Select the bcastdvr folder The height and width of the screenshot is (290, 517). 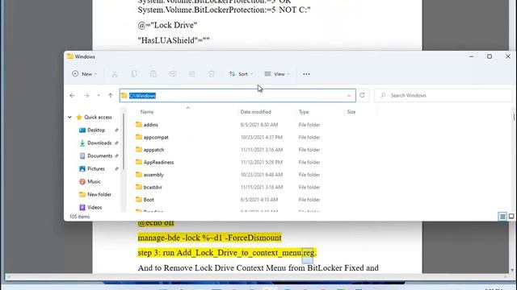[153, 187]
